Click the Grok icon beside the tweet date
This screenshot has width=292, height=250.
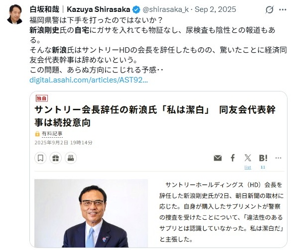tap(270, 9)
